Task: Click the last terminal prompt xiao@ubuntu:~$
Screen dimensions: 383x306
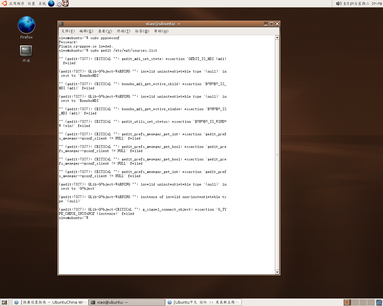Action: click(x=73, y=218)
